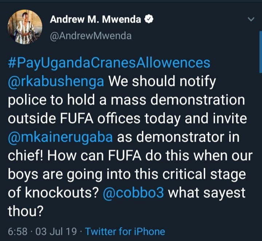262x241 pixels.
Task: Click the Twitter for iPhone source link
Action: point(125,232)
